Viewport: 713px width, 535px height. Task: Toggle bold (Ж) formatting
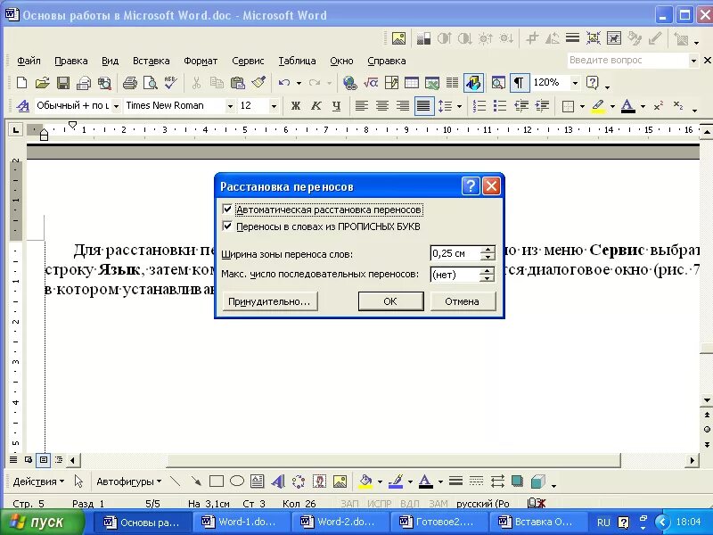(x=296, y=106)
